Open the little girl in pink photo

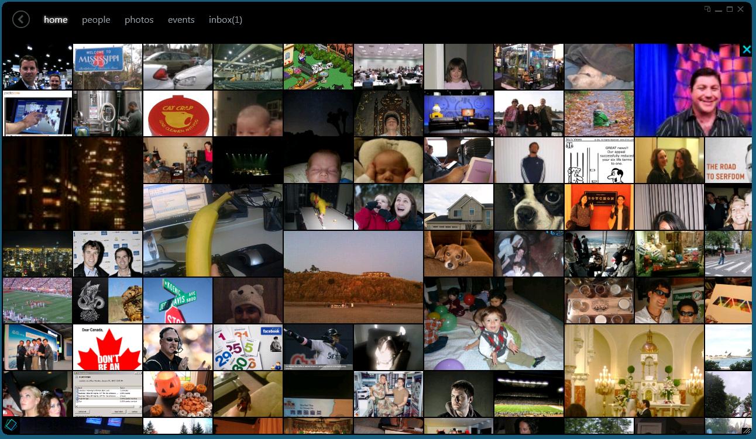coord(459,67)
